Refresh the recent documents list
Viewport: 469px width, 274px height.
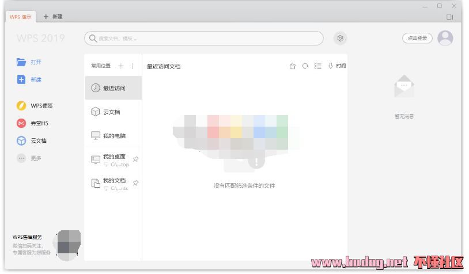[x=305, y=66]
